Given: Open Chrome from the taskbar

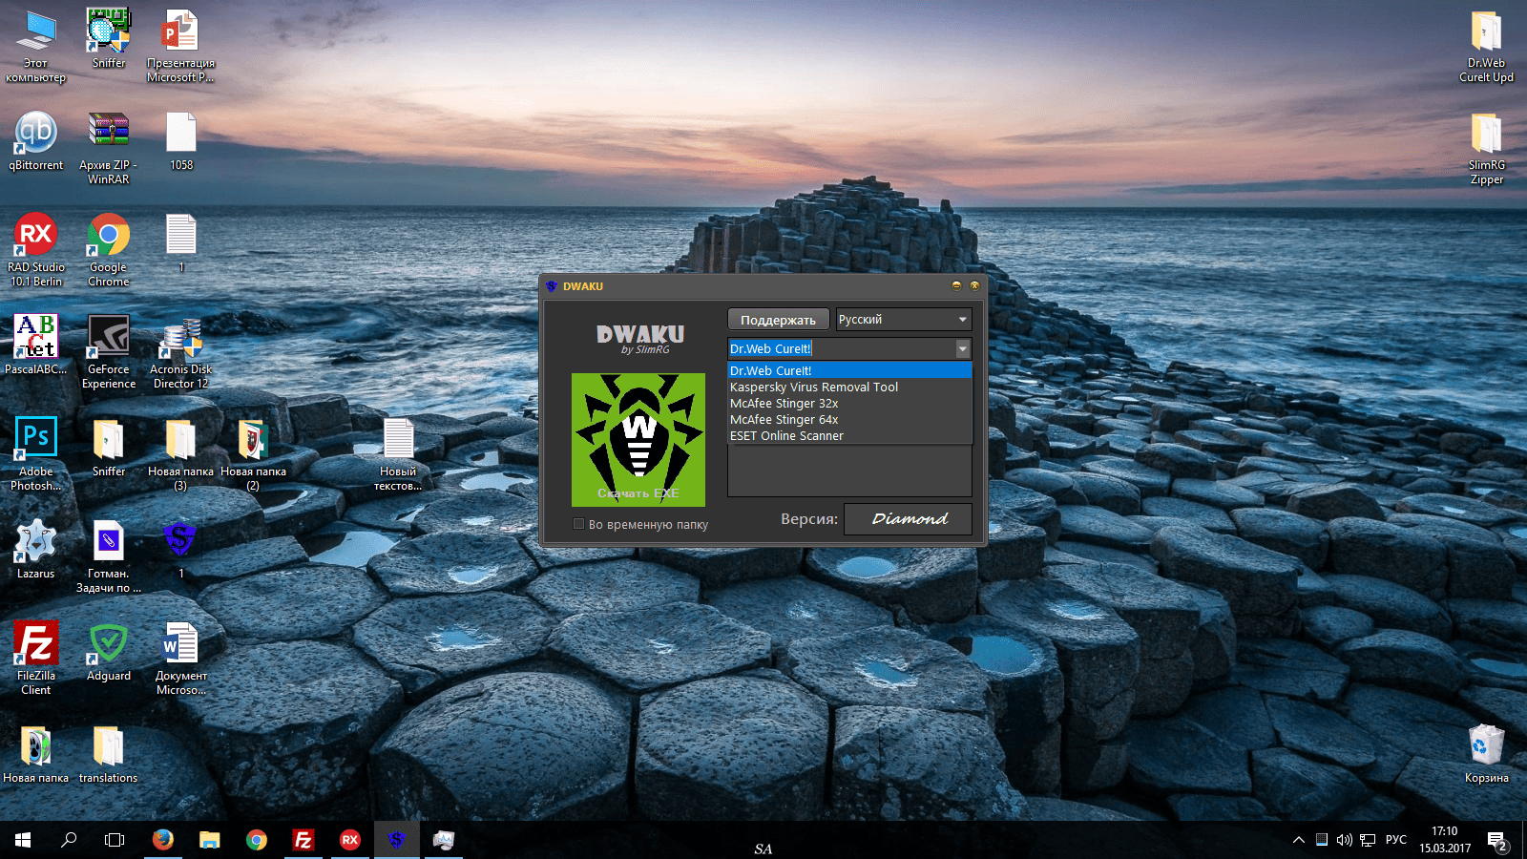Looking at the screenshot, I should coord(256,840).
